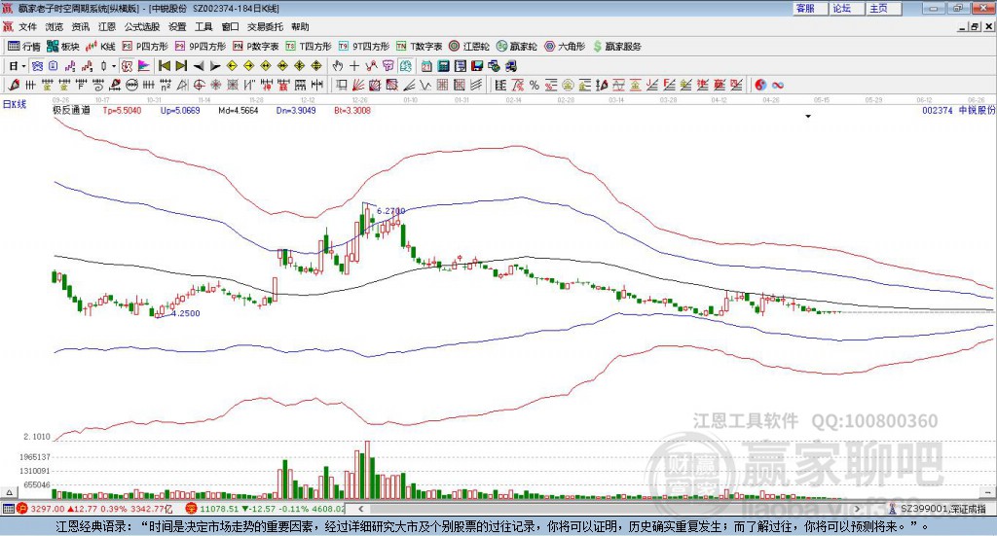Open the calendar icon in toolbar

pos(426,66)
